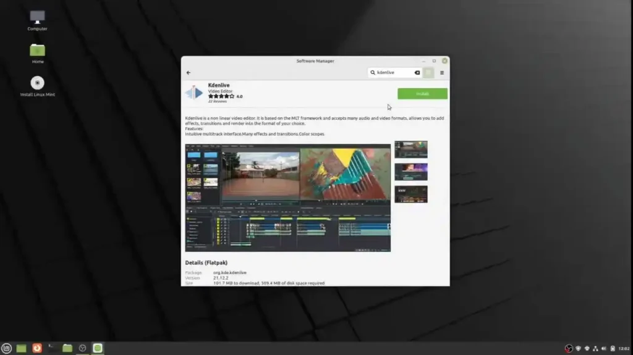Open the volume control tray icon
Viewport: 633px width, 355px height.
(x=604, y=349)
